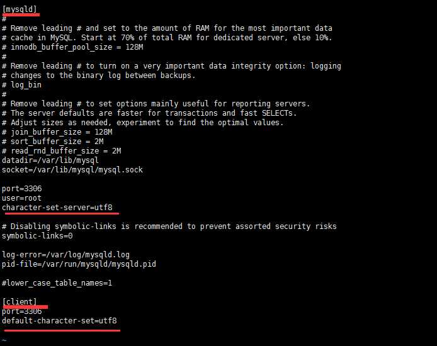
Task: Click port=3306 under the mysqld section
Action: (22, 189)
